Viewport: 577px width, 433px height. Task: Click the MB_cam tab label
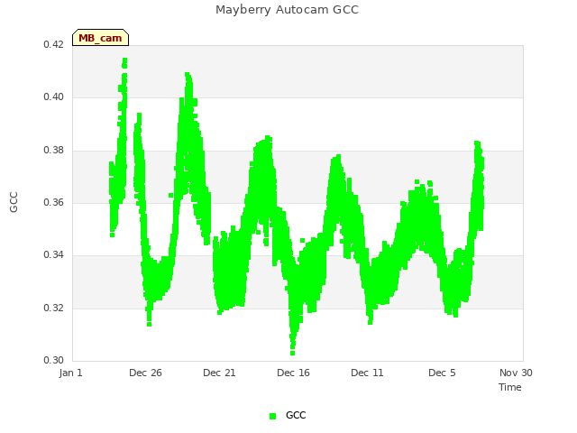point(100,38)
